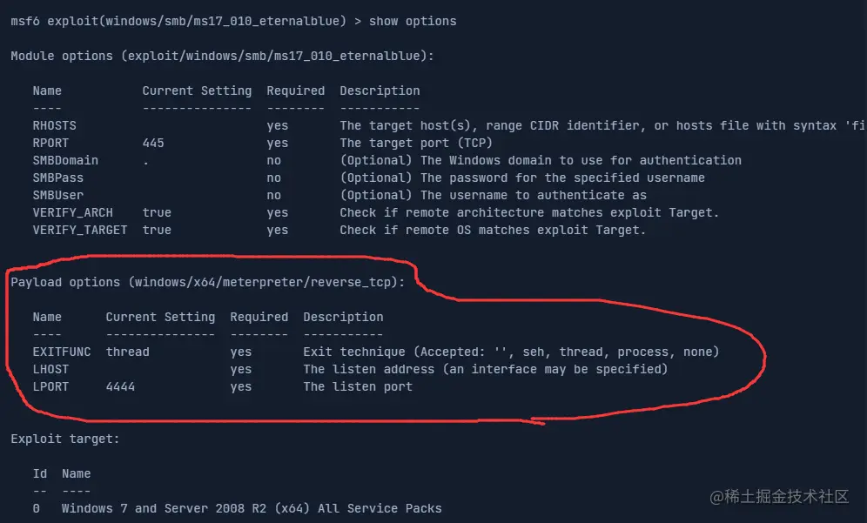Image resolution: width=867 pixels, height=523 pixels.
Task: Click the RPORT option name
Action: pyautogui.click(x=50, y=143)
